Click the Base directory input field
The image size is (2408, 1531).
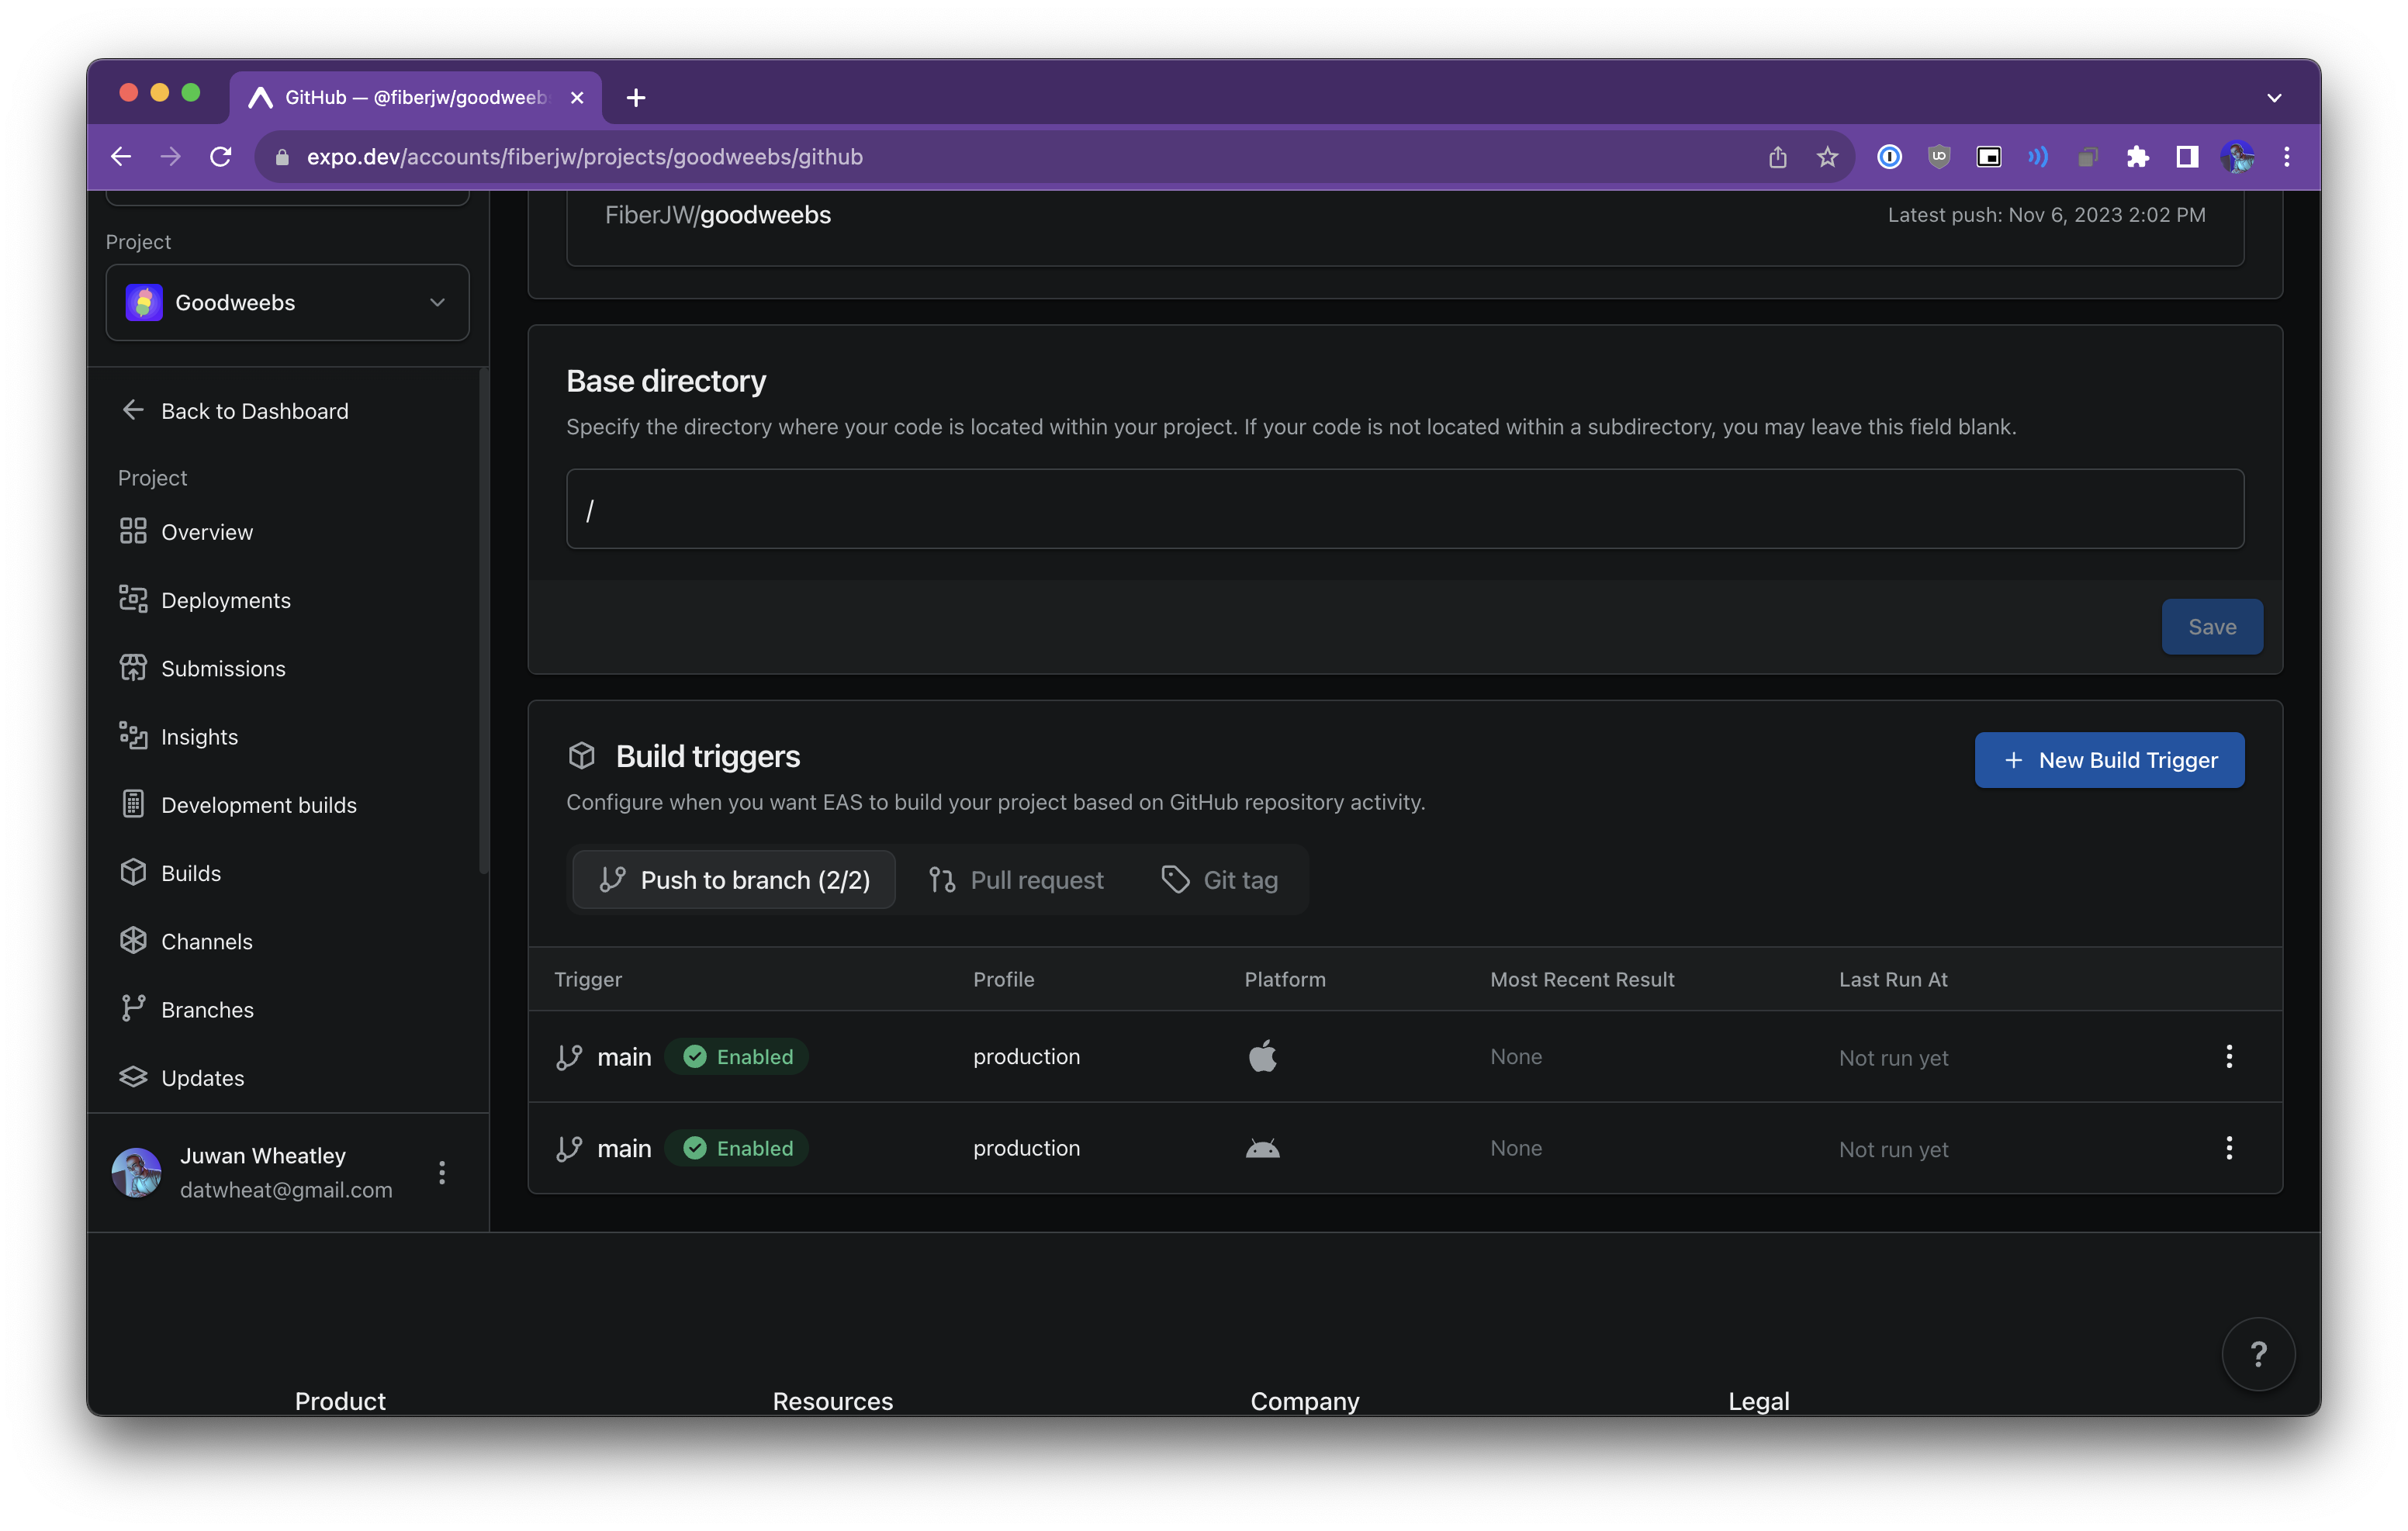[x=1404, y=508]
